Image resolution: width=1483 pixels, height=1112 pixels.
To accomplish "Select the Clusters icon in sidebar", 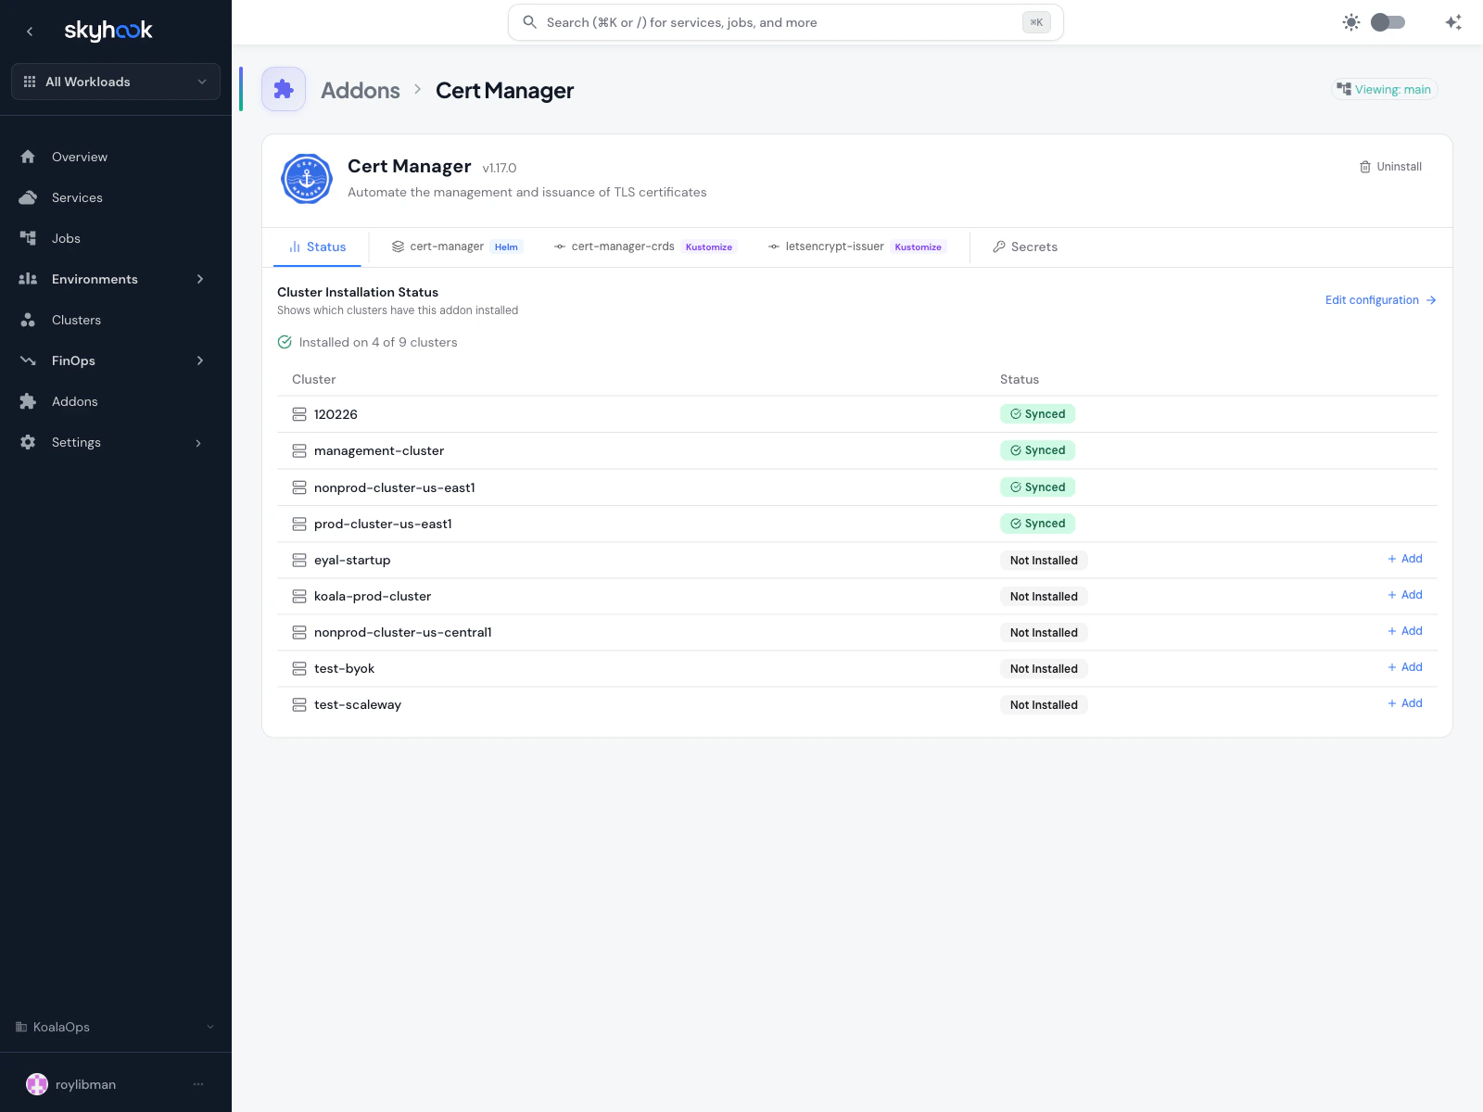I will pyautogui.click(x=28, y=320).
